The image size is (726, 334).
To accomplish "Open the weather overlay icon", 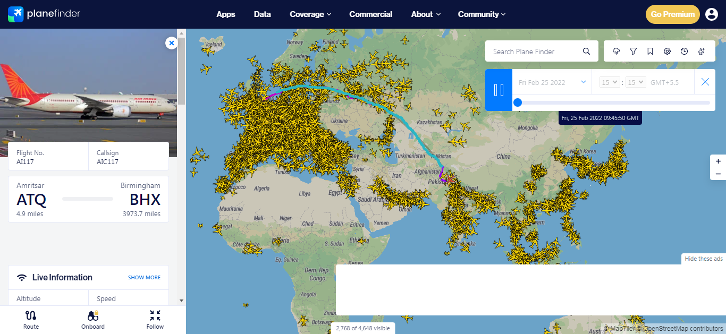I will [616, 51].
